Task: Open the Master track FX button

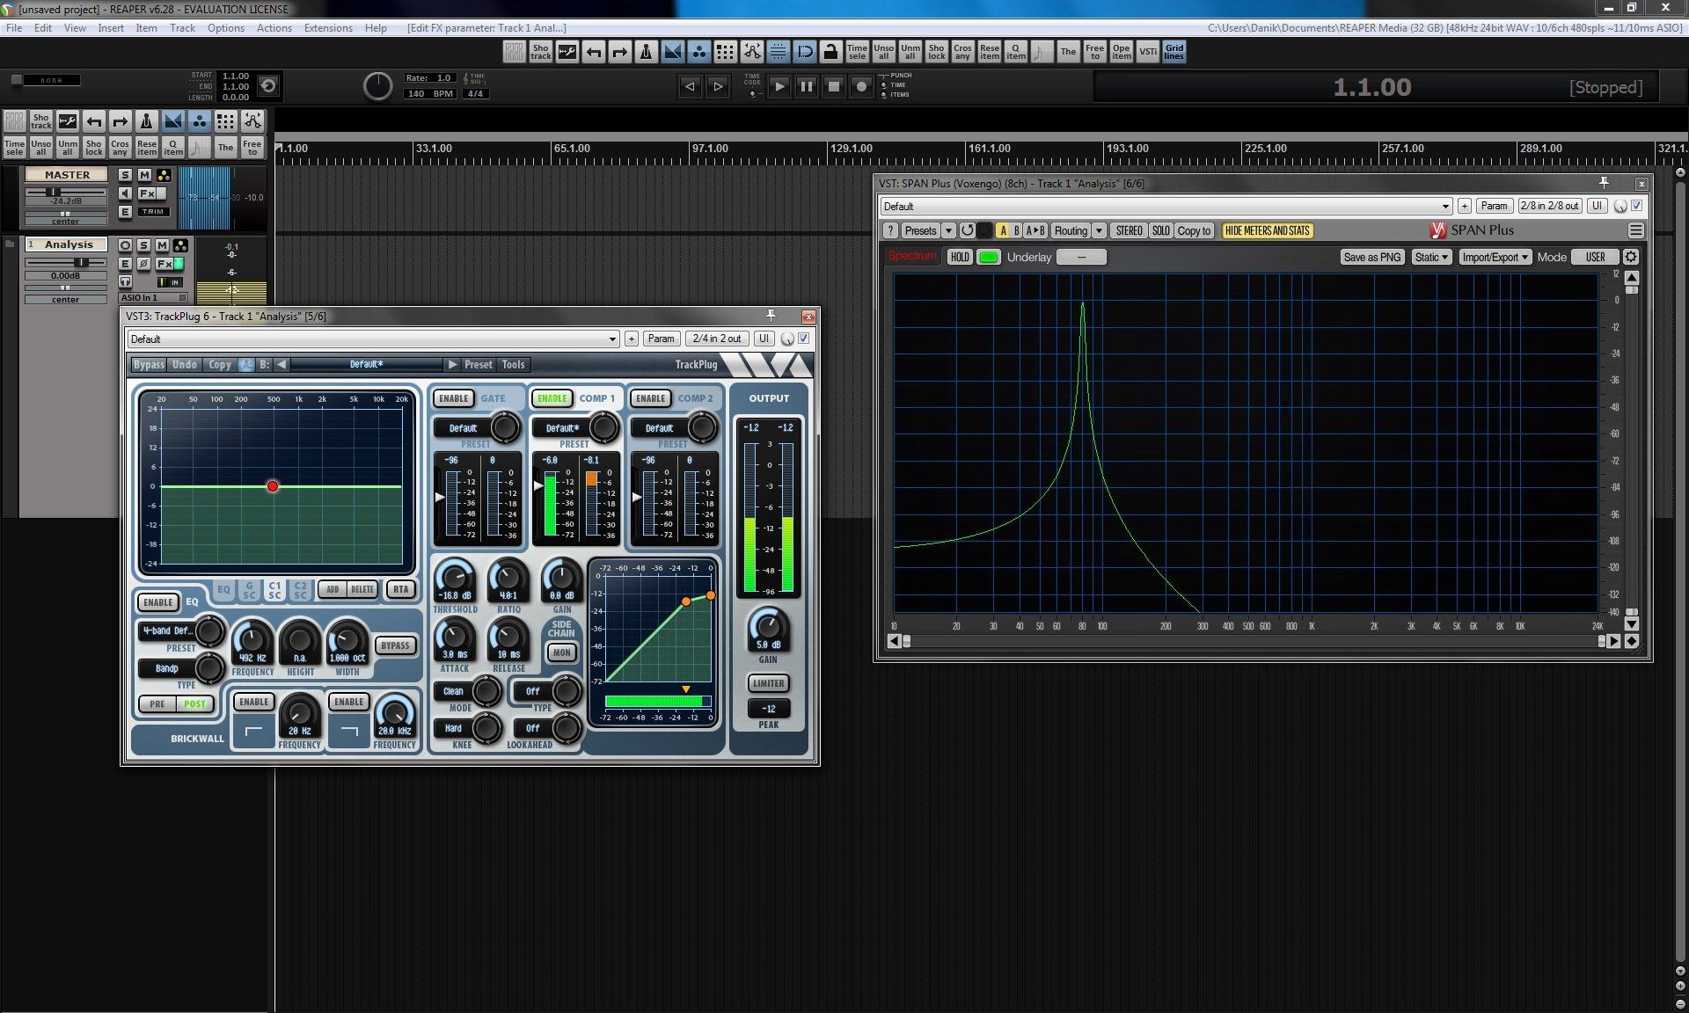Action: [147, 193]
